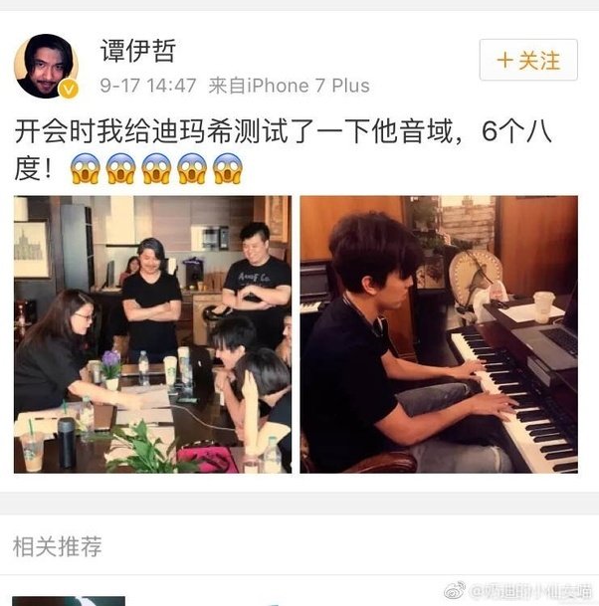599x606 pixels.
Task: Click the first scream face emoji
Action: pos(85,168)
